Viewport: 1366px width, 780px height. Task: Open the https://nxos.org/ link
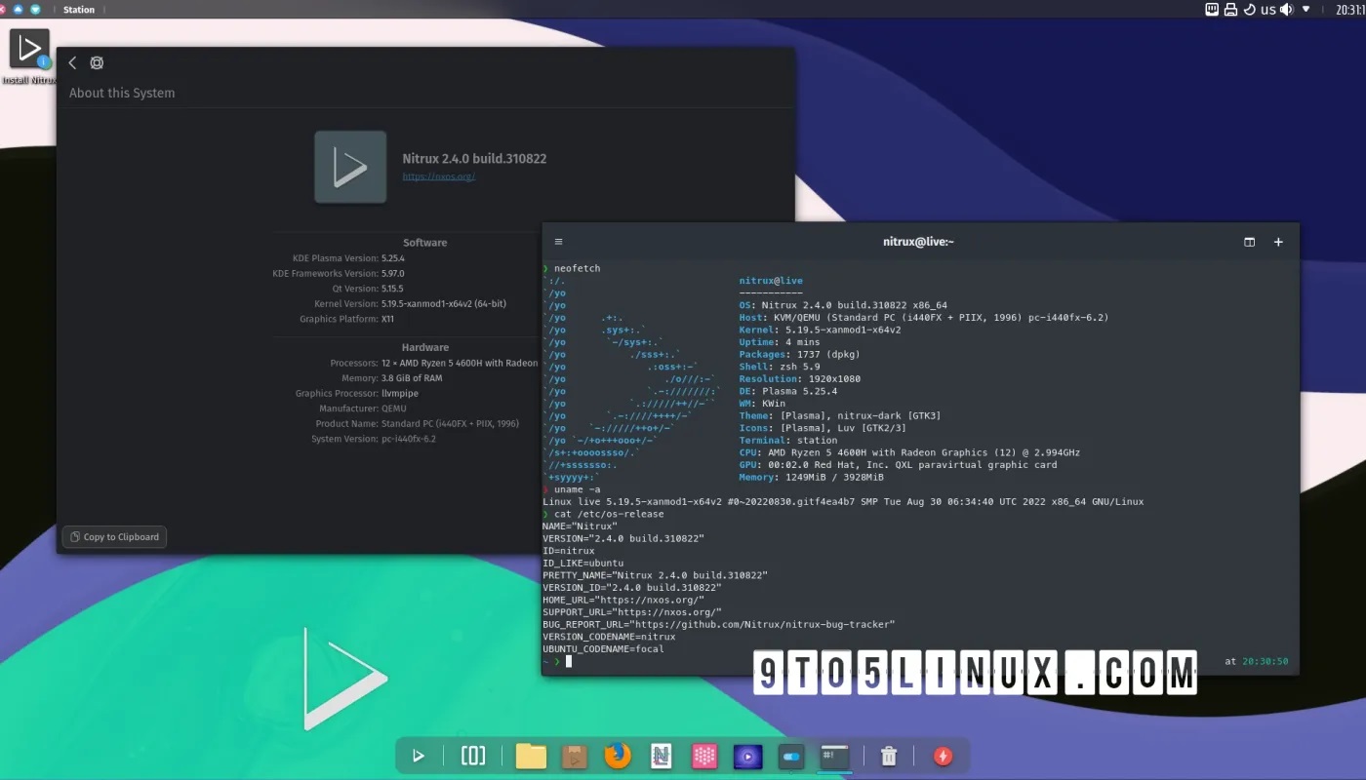click(439, 176)
